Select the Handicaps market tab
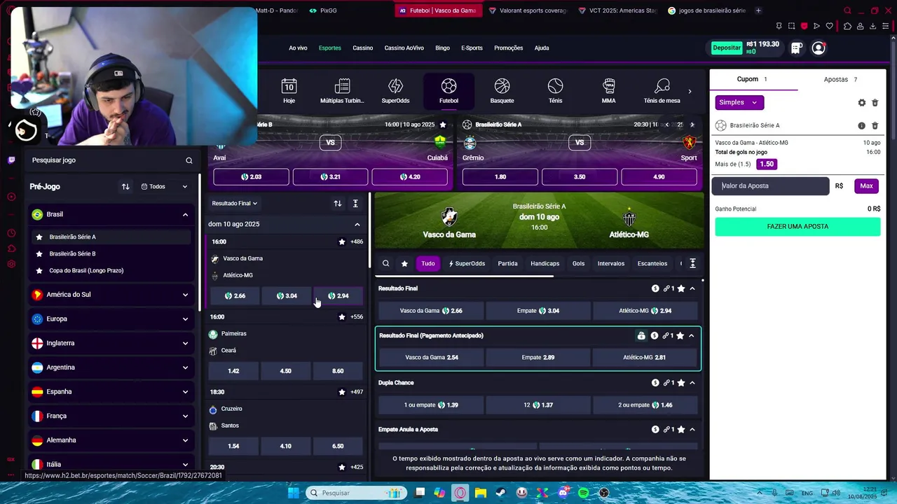897x504 pixels. 545,263
